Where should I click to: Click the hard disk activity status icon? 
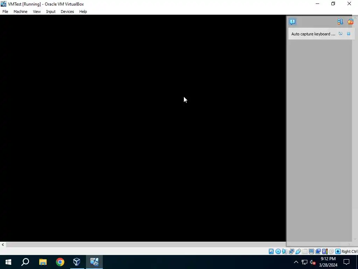(271, 251)
